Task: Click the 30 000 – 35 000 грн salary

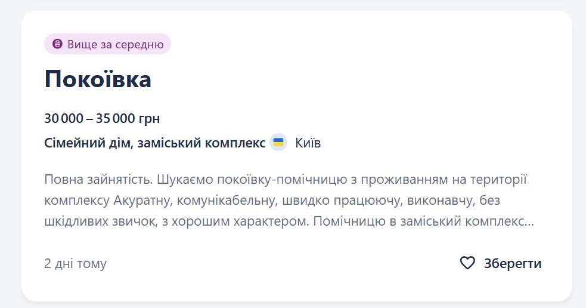Action: click(102, 118)
